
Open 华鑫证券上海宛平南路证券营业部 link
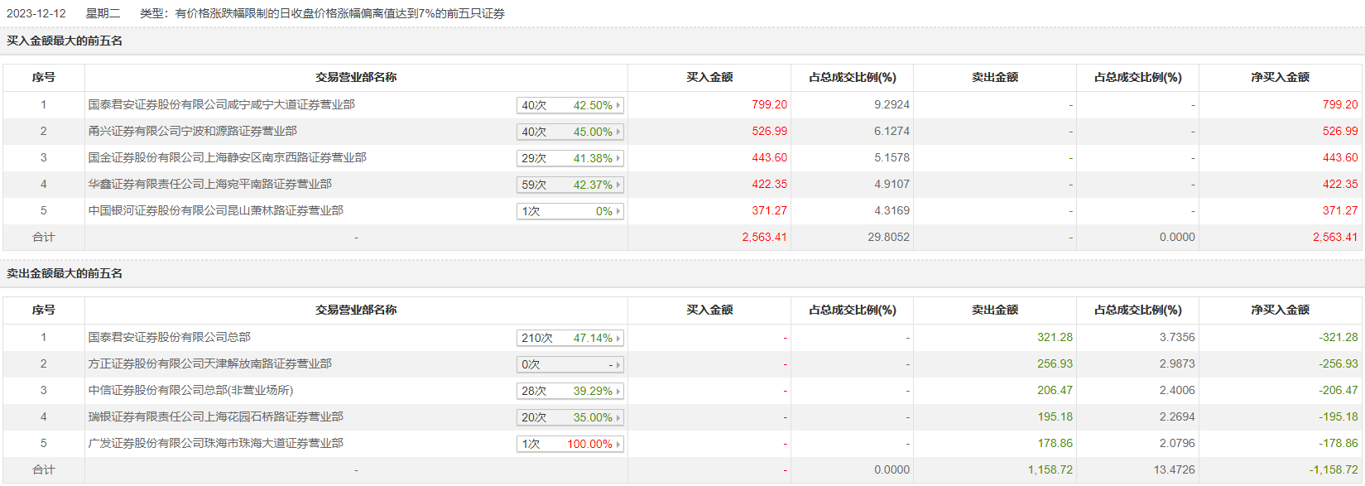point(210,184)
